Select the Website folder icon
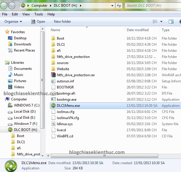The height and width of the screenshot is (172, 181). point(53,69)
